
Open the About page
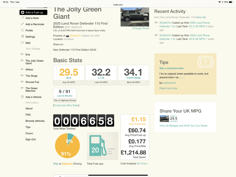29,109
